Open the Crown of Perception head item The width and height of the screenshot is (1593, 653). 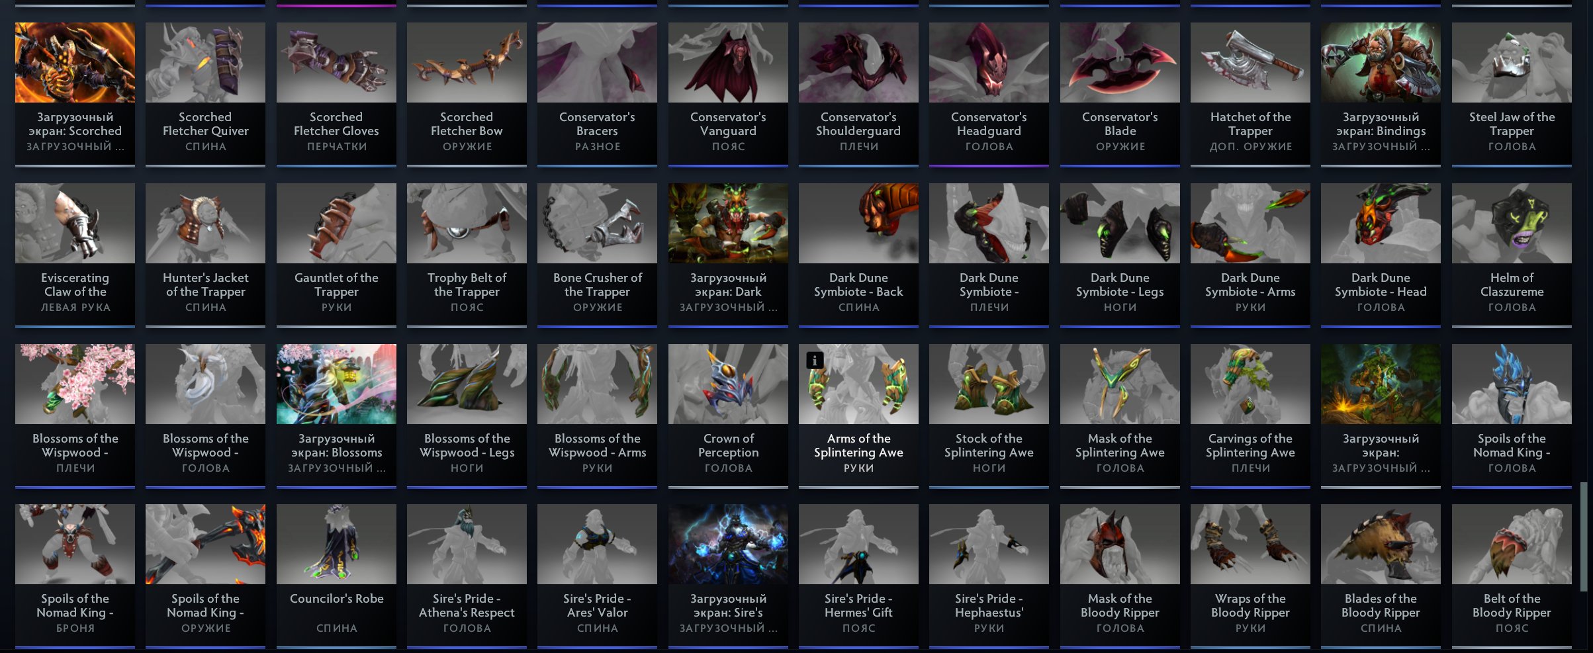728,415
